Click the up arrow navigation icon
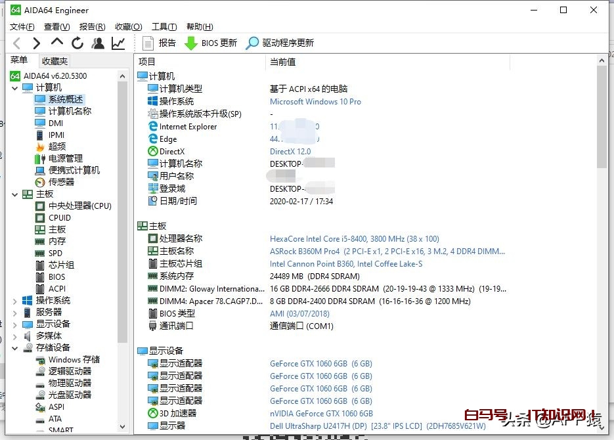This screenshot has height=440, width=614. pos(58,43)
